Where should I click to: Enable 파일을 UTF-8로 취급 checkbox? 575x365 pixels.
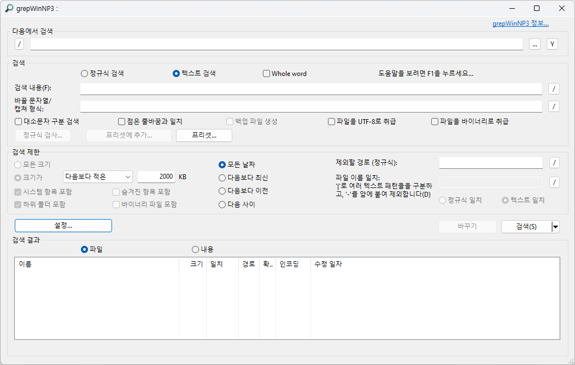(x=332, y=121)
